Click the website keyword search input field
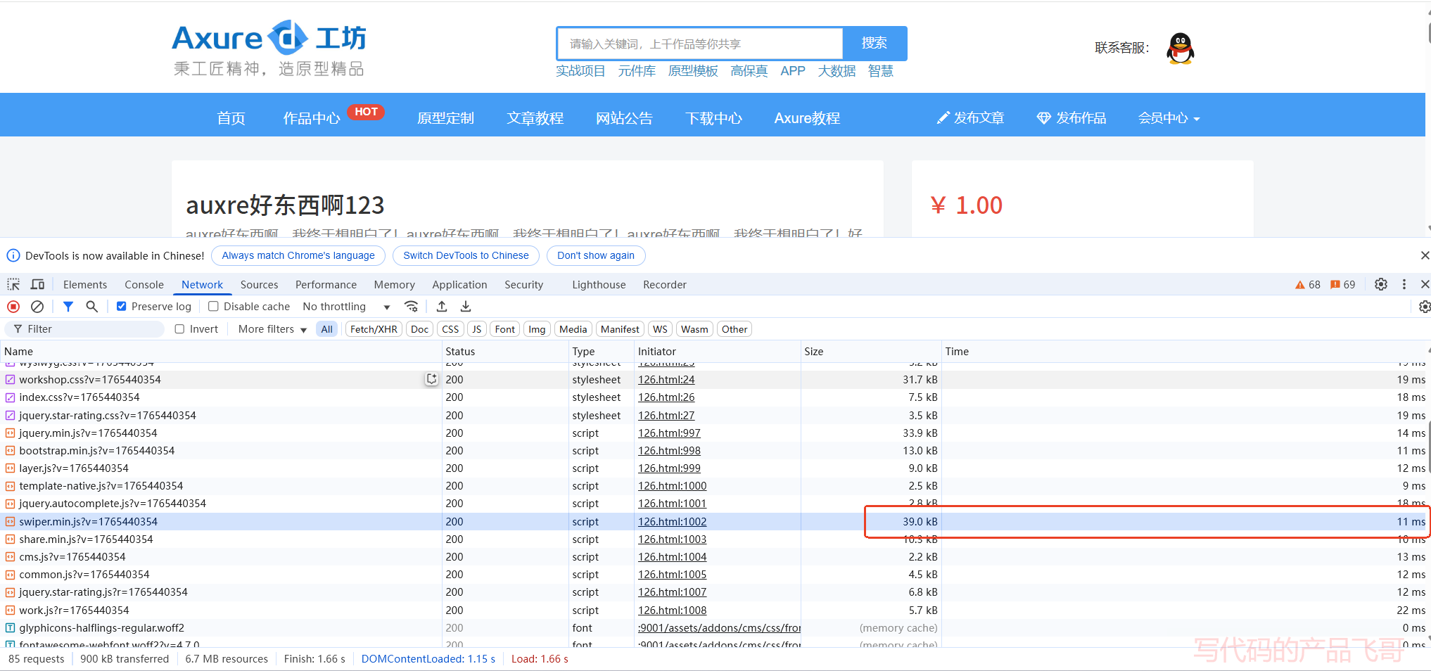The height and width of the screenshot is (671, 1431). (x=700, y=44)
